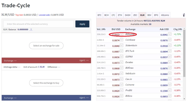Click Select an exchange for sale
The height and width of the screenshot is (103, 193).
coord(46,46)
